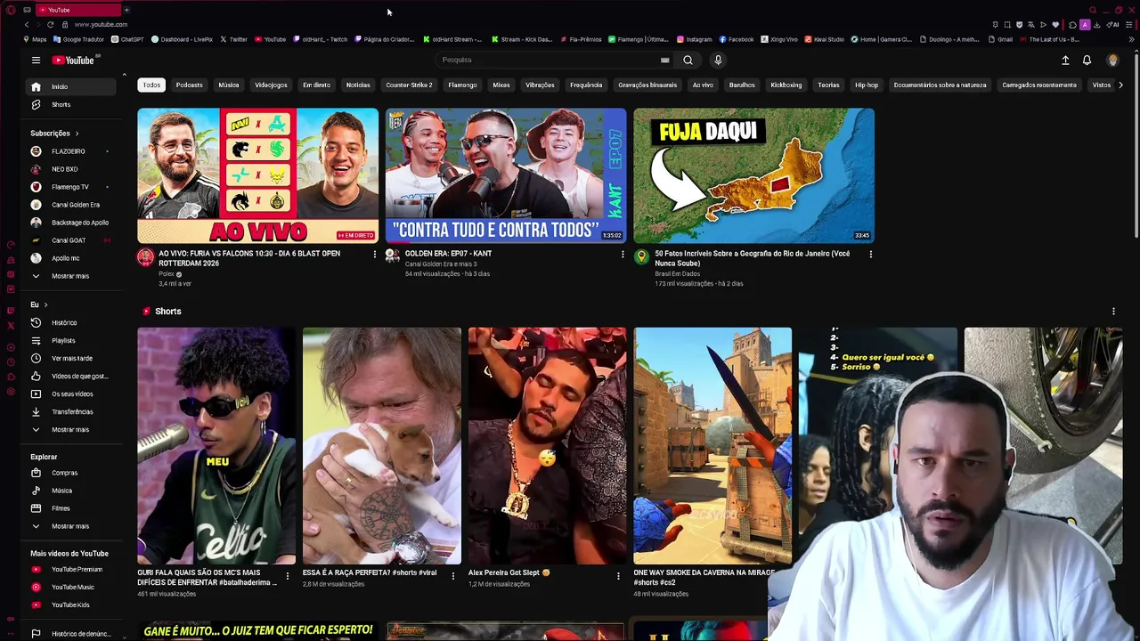Select the Counter-Strike 2 filter chip

coord(409,85)
